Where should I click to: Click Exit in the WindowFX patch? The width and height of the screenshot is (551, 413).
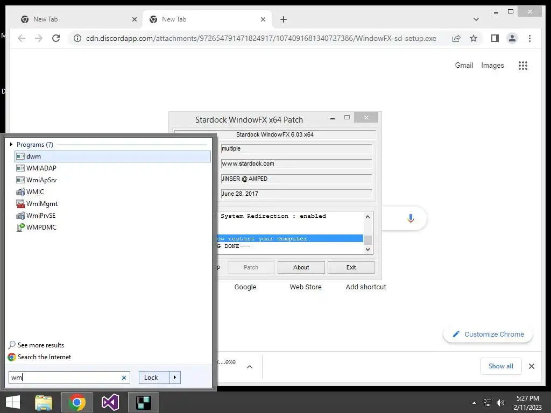(x=351, y=268)
